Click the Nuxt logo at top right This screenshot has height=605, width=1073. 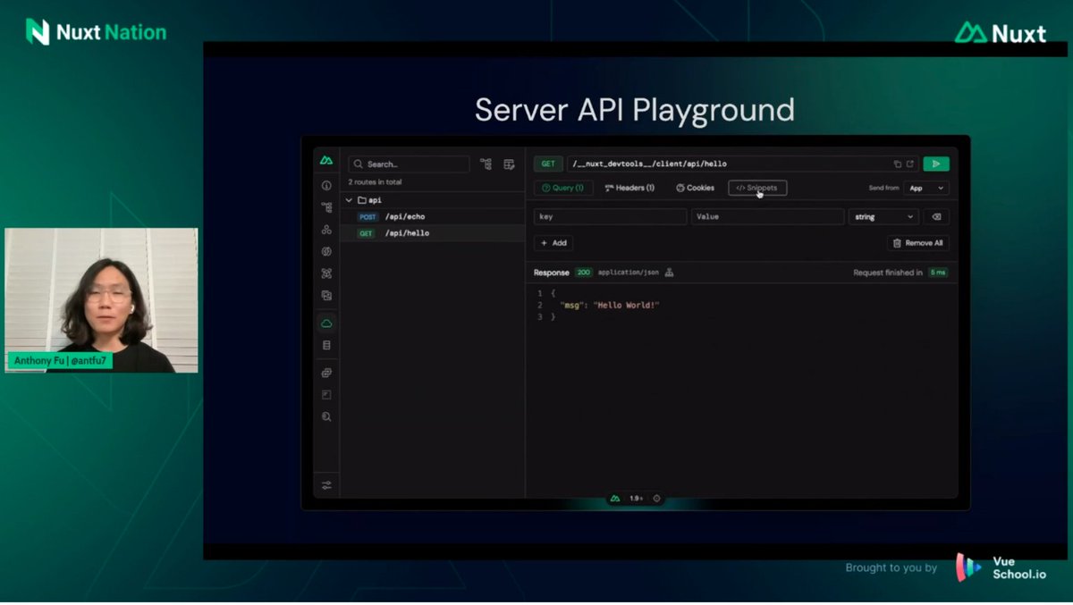(x=1000, y=33)
